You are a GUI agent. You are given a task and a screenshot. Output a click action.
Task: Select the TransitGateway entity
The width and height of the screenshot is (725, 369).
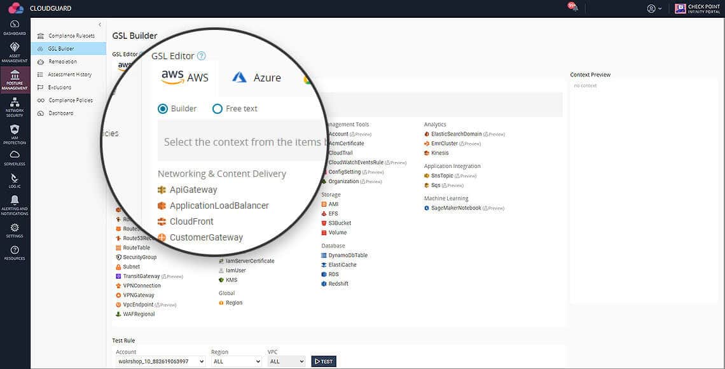(141, 276)
